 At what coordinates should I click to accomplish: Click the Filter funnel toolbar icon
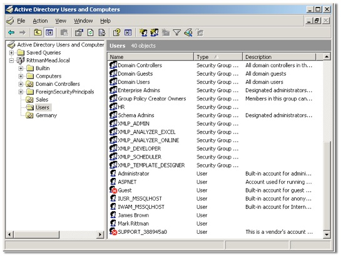point(177,33)
